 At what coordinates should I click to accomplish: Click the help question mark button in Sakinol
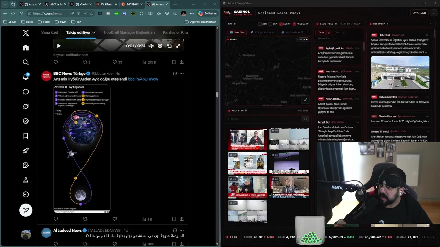pyautogui.click(x=434, y=13)
